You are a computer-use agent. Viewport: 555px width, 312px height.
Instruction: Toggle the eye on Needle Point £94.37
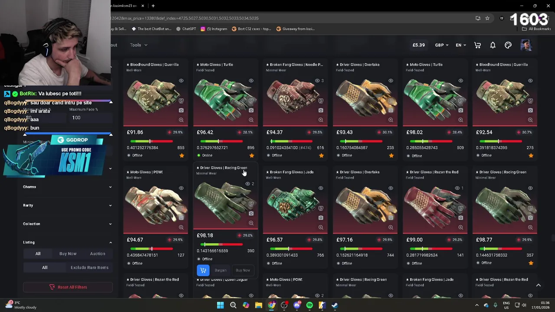tap(317, 81)
